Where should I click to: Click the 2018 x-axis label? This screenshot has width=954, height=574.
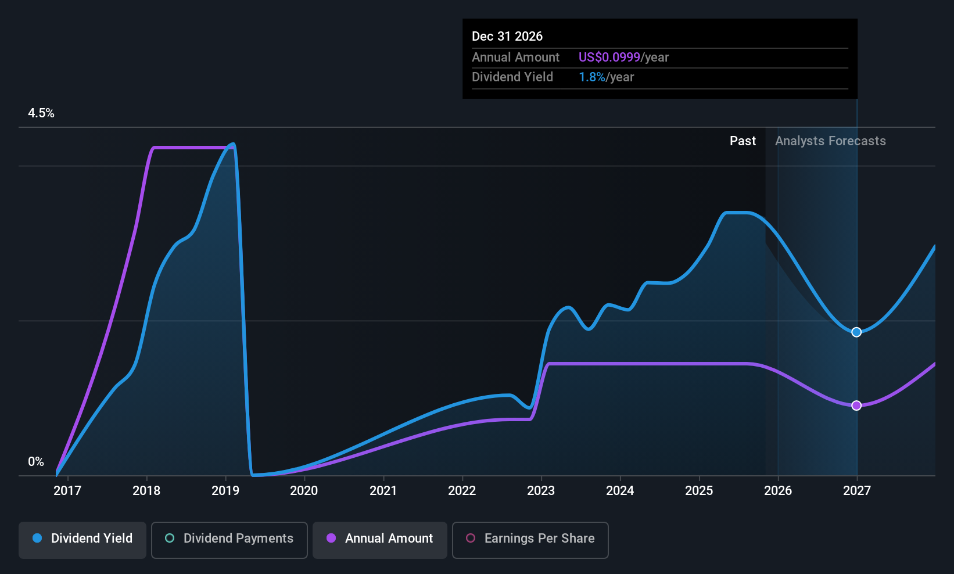[x=146, y=491]
